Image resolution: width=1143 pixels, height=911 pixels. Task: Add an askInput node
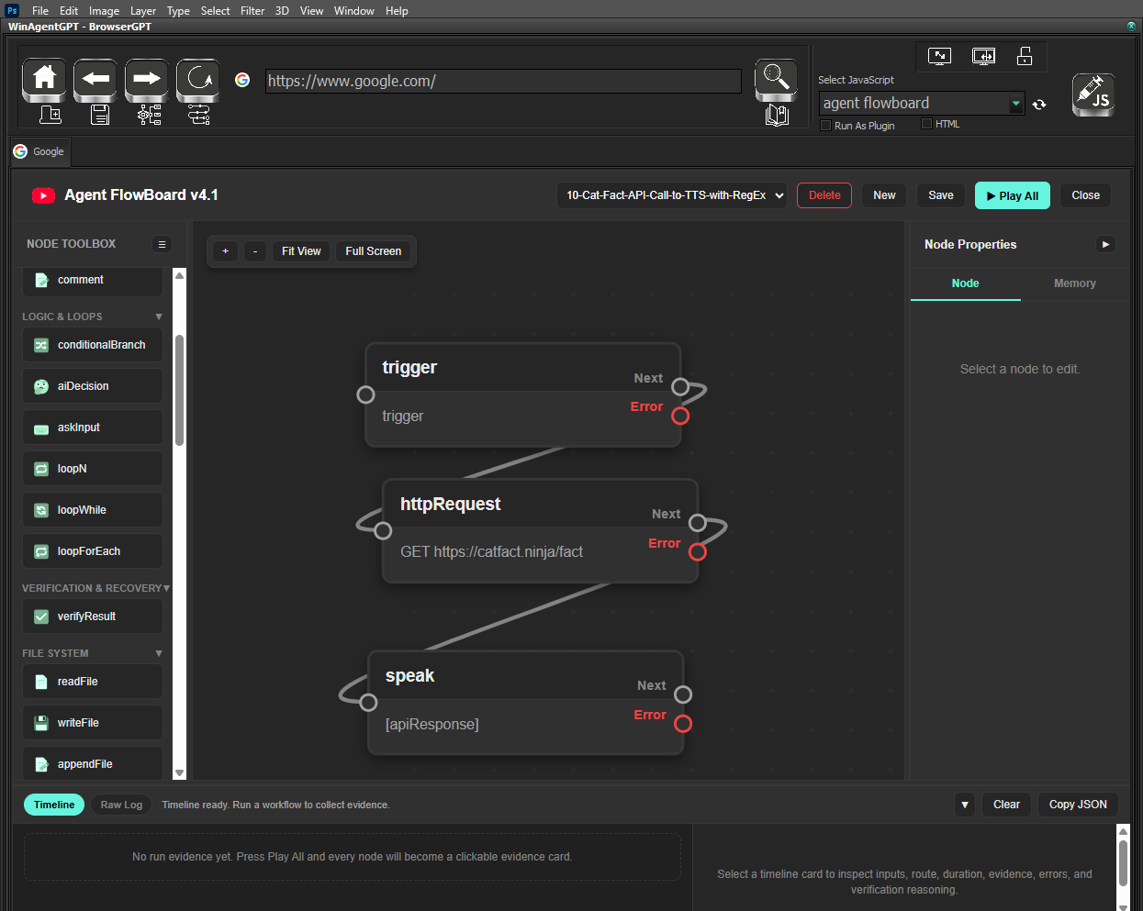pos(93,428)
